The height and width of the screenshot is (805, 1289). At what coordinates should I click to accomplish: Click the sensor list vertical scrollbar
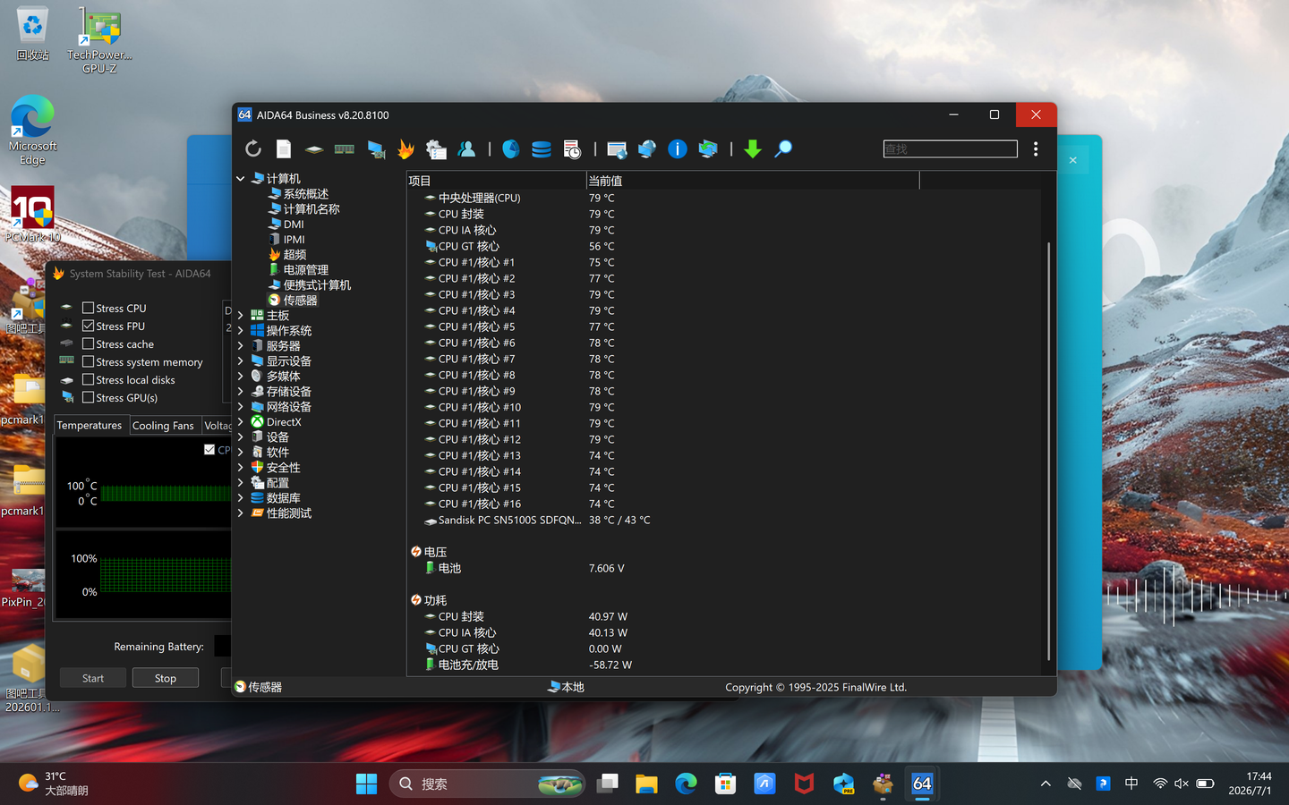tap(1048, 452)
